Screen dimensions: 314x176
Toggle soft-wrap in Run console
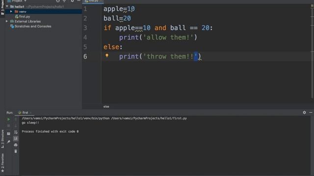click(x=16, y=132)
